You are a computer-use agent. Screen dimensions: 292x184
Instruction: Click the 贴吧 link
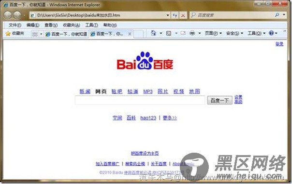117,91
